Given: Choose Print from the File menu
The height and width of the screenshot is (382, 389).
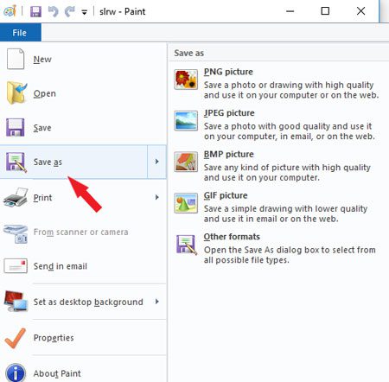Looking at the screenshot, I should tap(42, 198).
